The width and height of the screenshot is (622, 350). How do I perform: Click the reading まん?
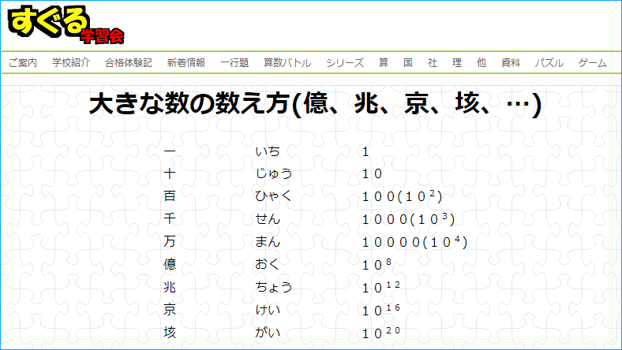click(268, 241)
